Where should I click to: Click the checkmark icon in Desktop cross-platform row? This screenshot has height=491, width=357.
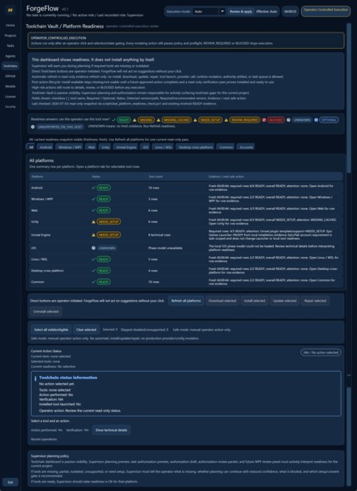94,271
